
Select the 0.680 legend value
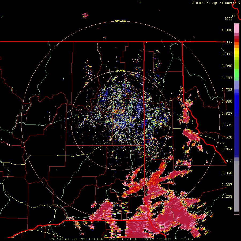point(227,101)
